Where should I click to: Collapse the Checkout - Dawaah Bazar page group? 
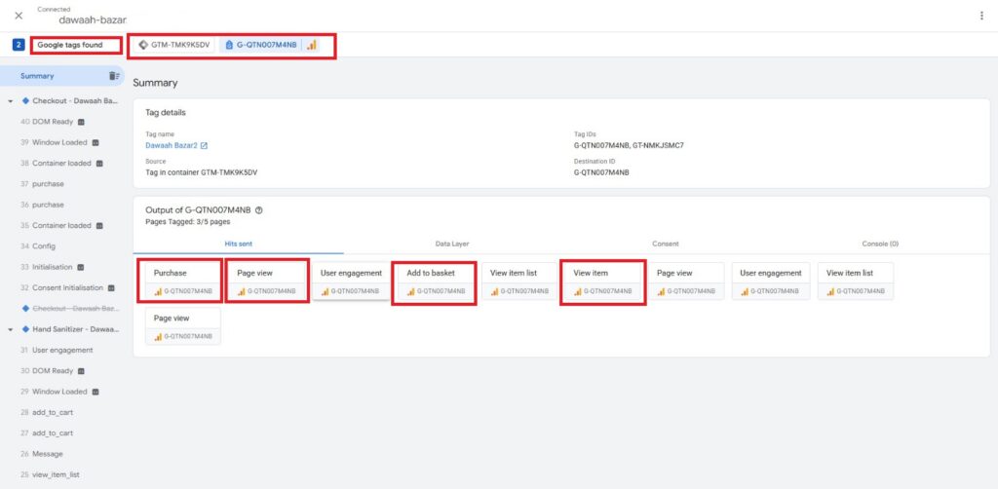11,101
